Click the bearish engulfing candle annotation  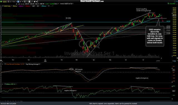[144, 10]
